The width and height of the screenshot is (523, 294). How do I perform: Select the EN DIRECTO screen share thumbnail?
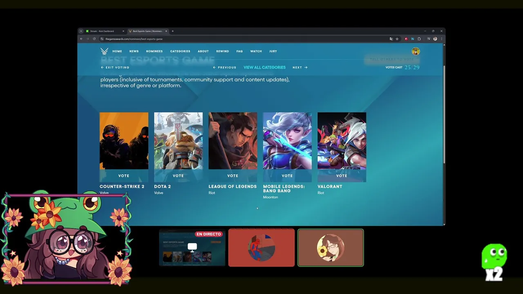192,247
